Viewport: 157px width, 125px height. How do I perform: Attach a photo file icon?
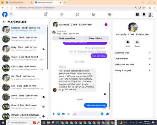coord(58,114)
